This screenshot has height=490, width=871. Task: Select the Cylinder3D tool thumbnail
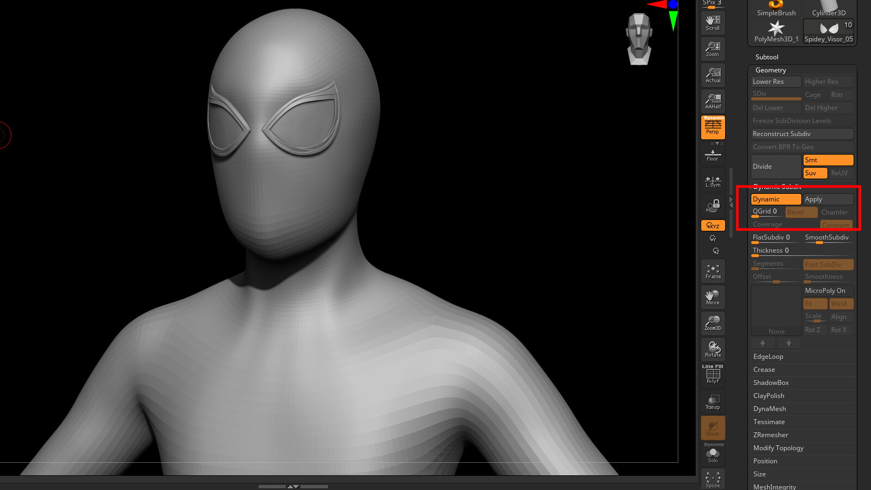point(829,9)
